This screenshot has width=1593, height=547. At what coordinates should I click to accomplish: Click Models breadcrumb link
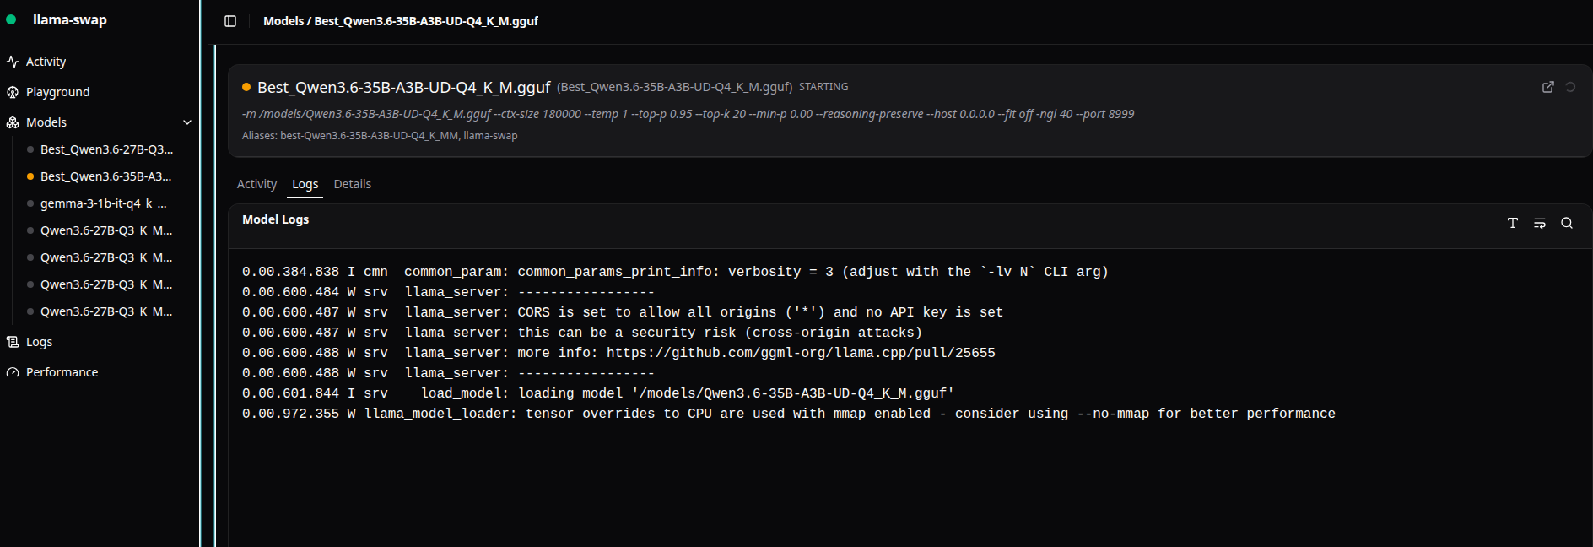[283, 21]
